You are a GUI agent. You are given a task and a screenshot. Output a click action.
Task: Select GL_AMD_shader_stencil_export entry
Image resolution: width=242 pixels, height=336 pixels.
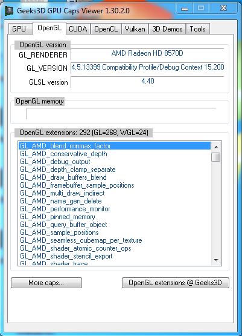coord(66,256)
